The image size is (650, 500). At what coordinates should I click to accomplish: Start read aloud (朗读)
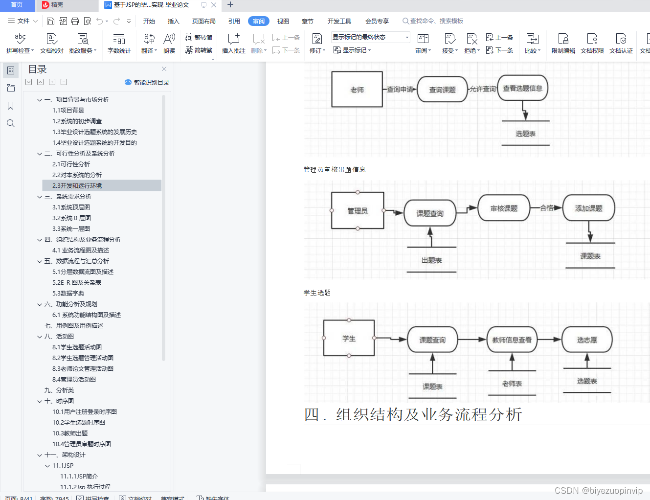(x=169, y=43)
